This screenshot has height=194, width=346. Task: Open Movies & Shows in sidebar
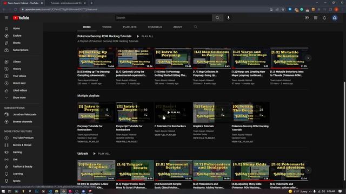click(22, 145)
